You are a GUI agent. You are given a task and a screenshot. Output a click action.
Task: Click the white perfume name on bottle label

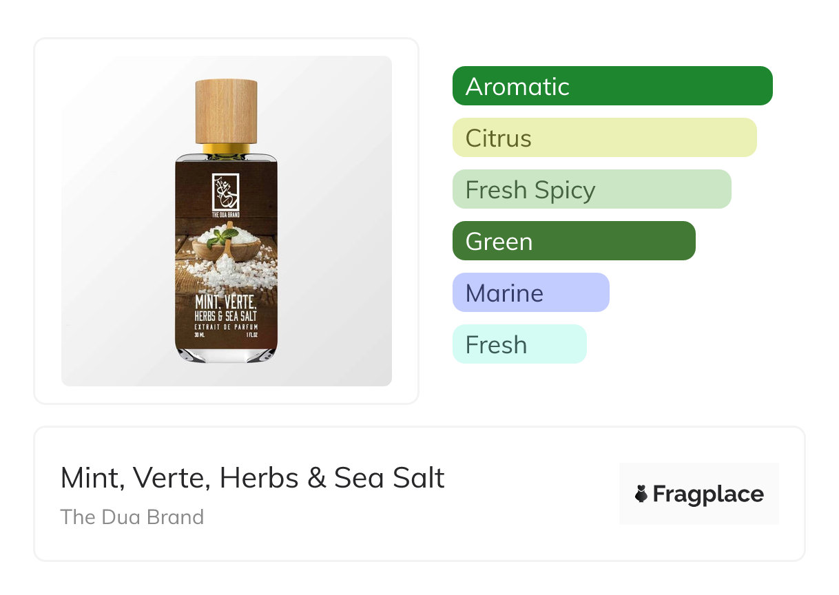click(x=226, y=305)
